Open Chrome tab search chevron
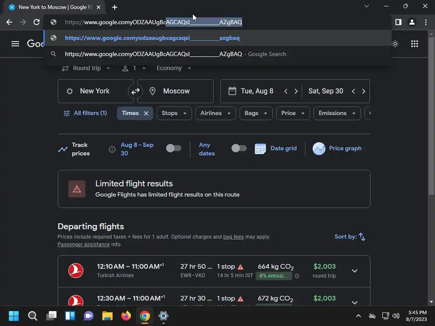 point(367,6)
